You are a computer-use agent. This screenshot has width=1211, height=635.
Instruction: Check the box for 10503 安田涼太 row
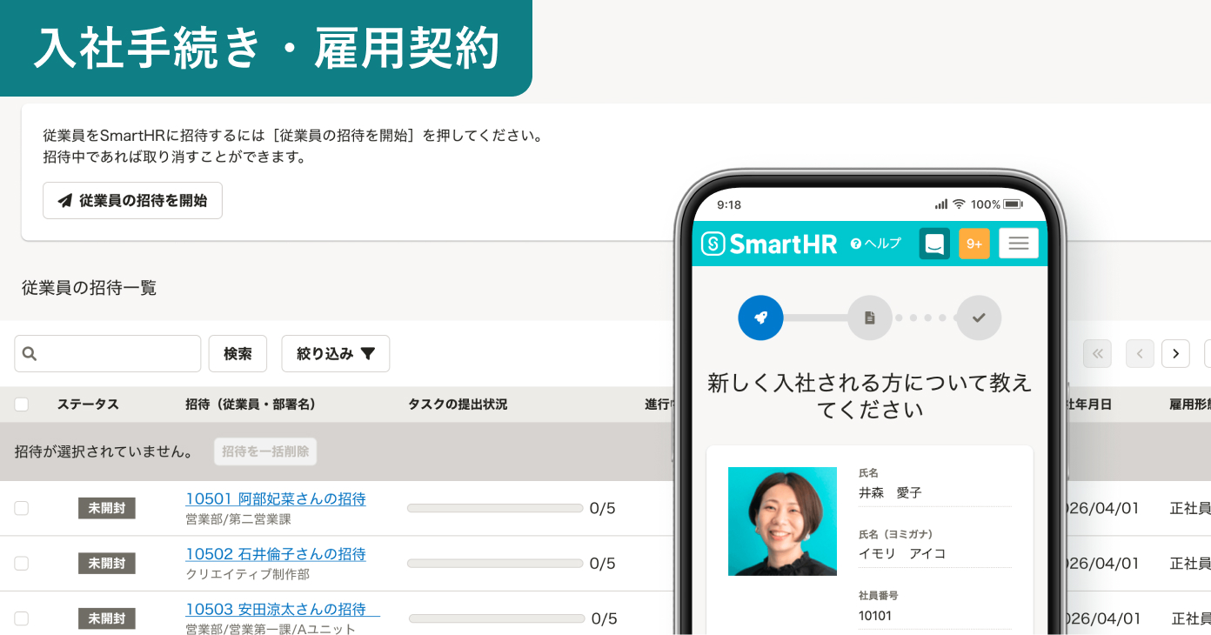coord(22,618)
